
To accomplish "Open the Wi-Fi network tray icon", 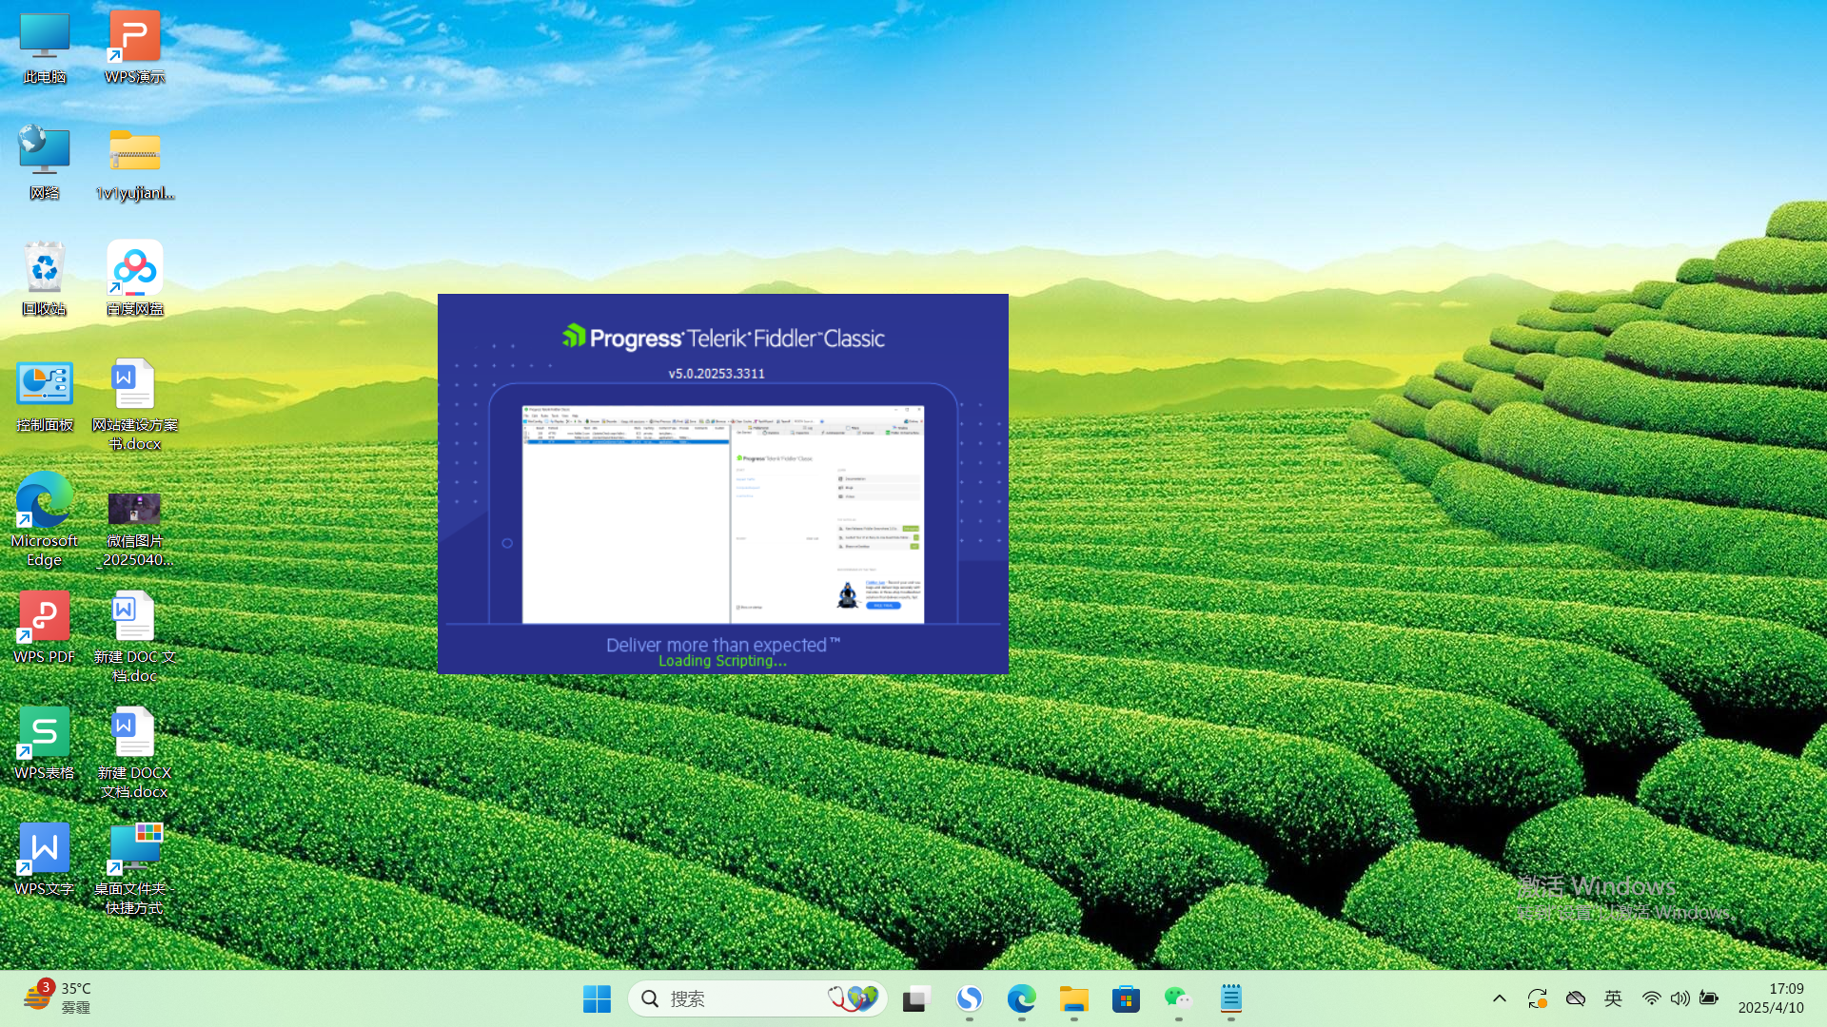I will (1652, 998).
